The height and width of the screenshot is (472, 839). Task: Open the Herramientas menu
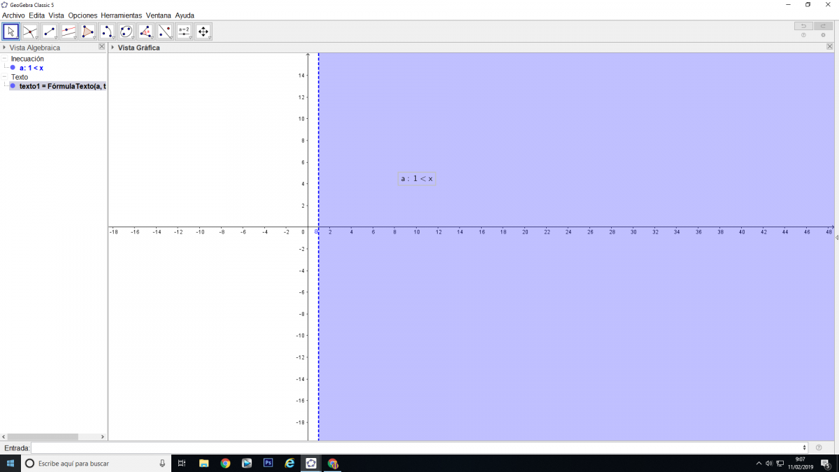click(121, 15)
